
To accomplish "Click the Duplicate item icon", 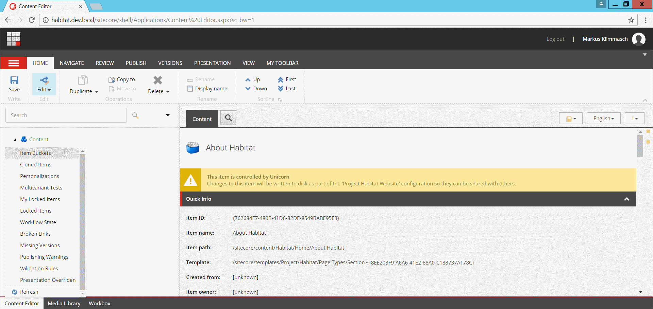I will coord(83,80).
